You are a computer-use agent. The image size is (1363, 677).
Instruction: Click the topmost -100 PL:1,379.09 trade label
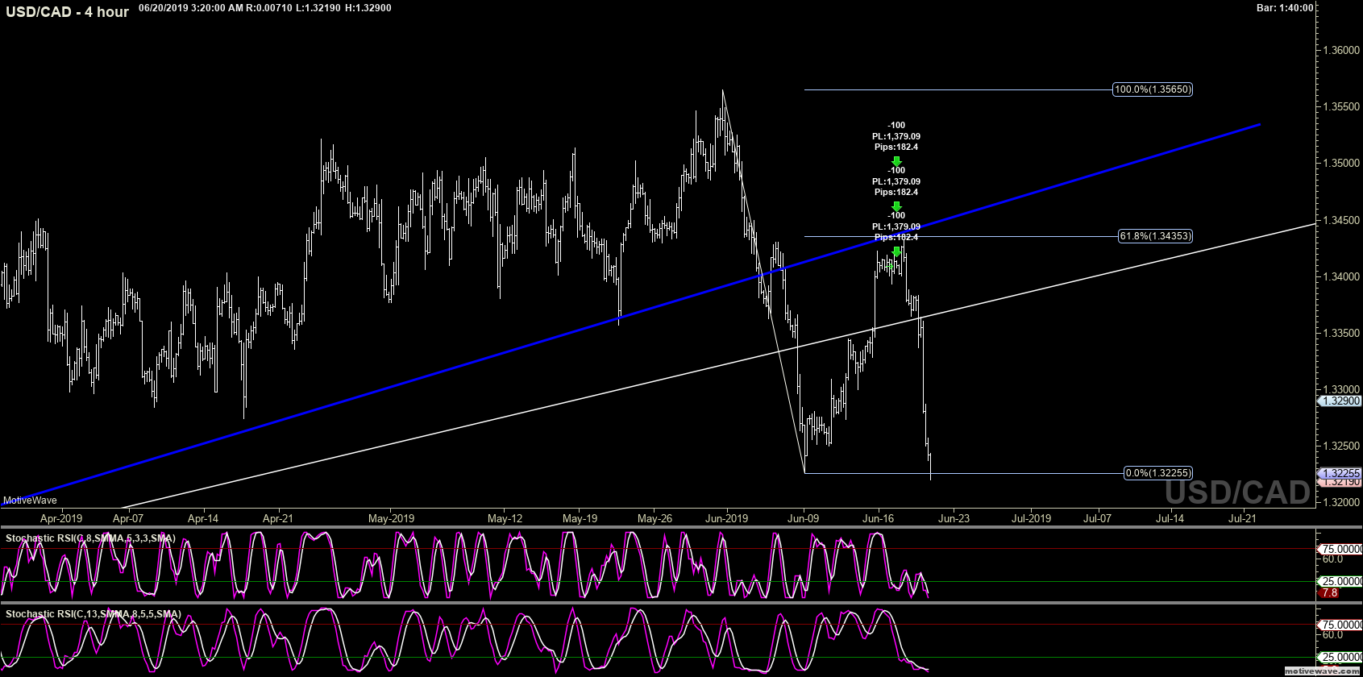[896, 136]
